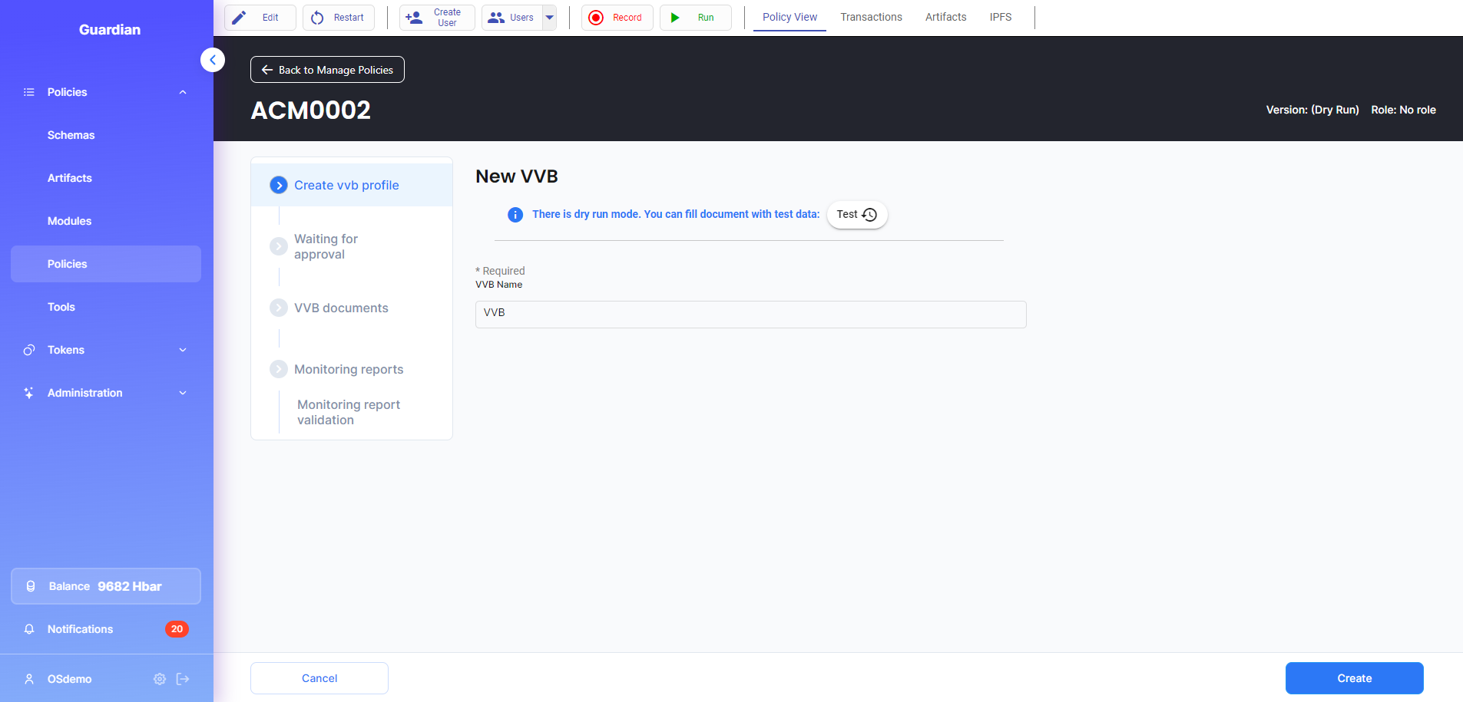Collapse sidebar with the round arrow button
1463x702 pixels.
tap(213, 60)
